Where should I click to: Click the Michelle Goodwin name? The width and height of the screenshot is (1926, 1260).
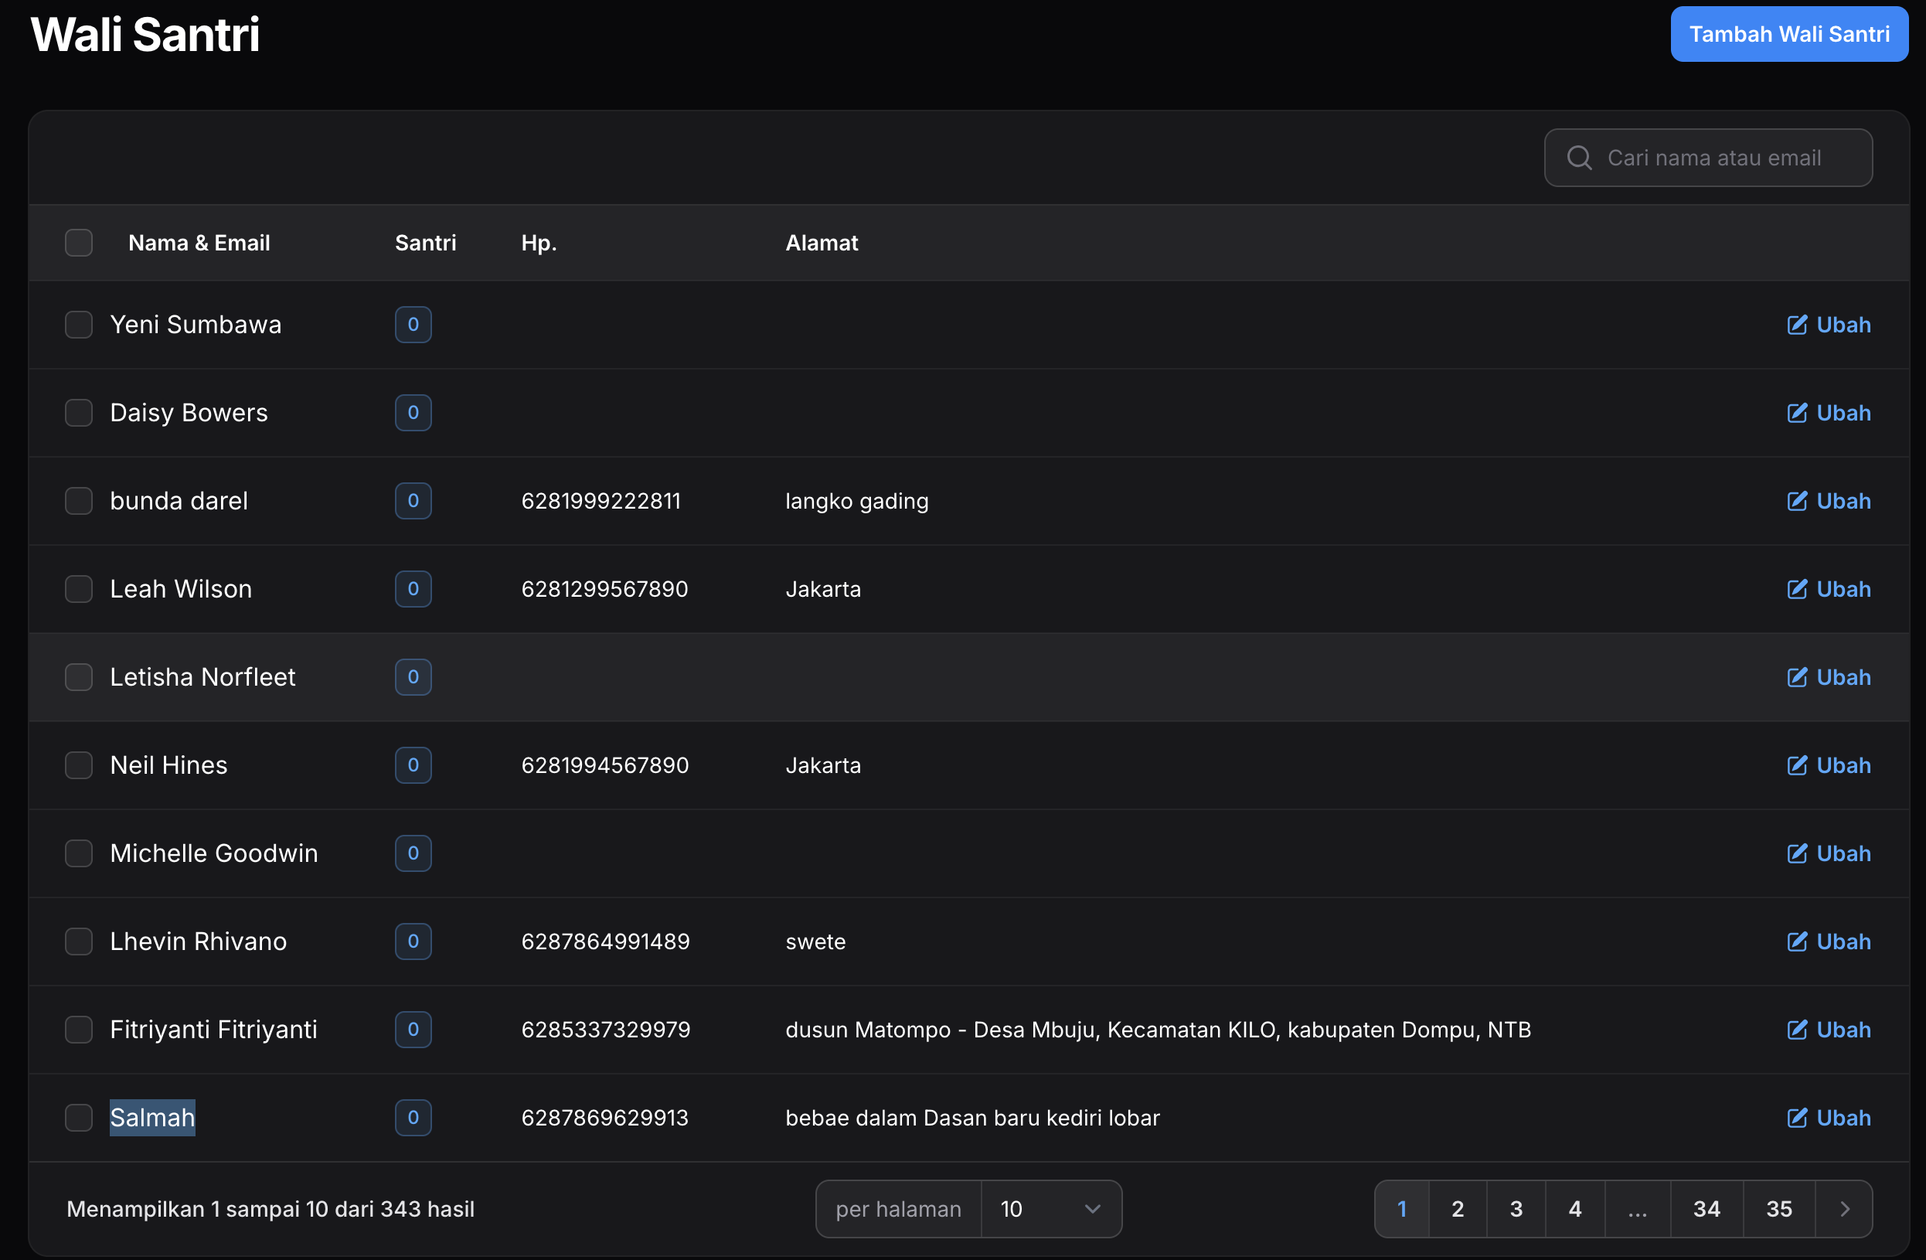[x=213, y=853]
